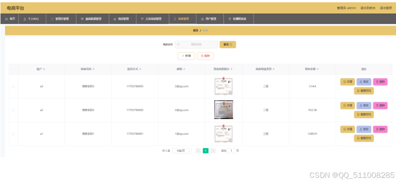Open the 公告信息管理 nav menu
Image resolution: width=396 pixels, height=182 pixels.
(153, 19)
